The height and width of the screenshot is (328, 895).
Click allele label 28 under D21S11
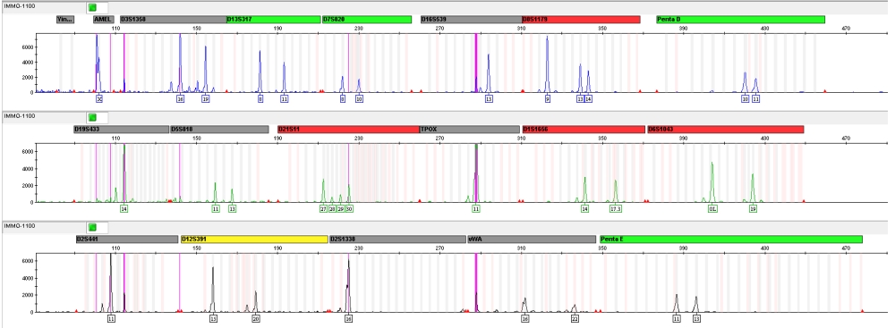click(x=332, y=209)
